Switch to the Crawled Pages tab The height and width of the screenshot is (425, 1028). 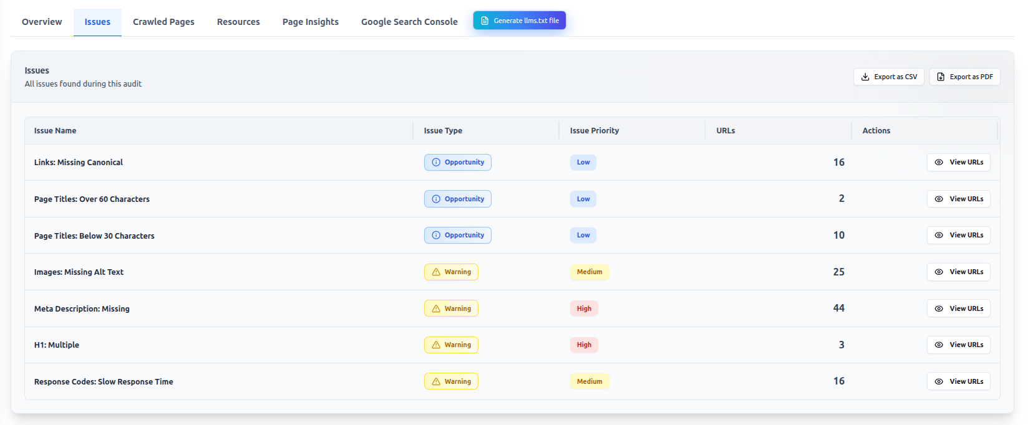coord(163,22)
